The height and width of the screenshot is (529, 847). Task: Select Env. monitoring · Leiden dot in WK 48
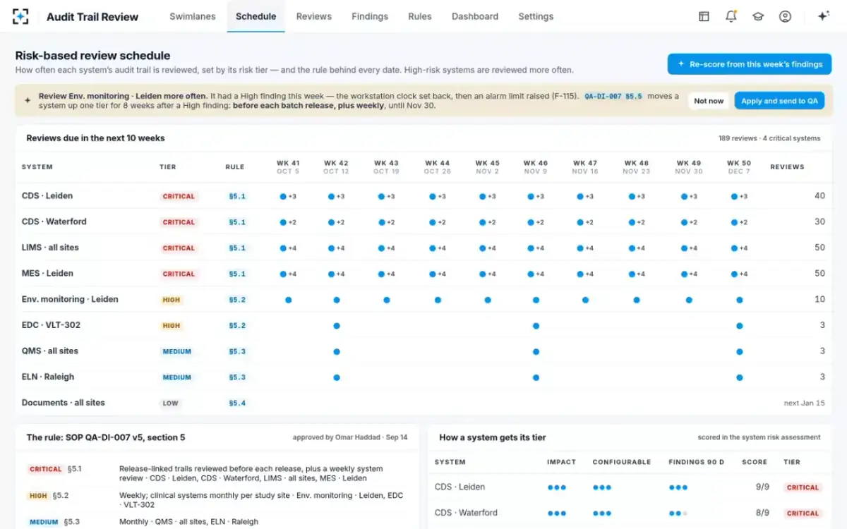[x=637, y=300]
